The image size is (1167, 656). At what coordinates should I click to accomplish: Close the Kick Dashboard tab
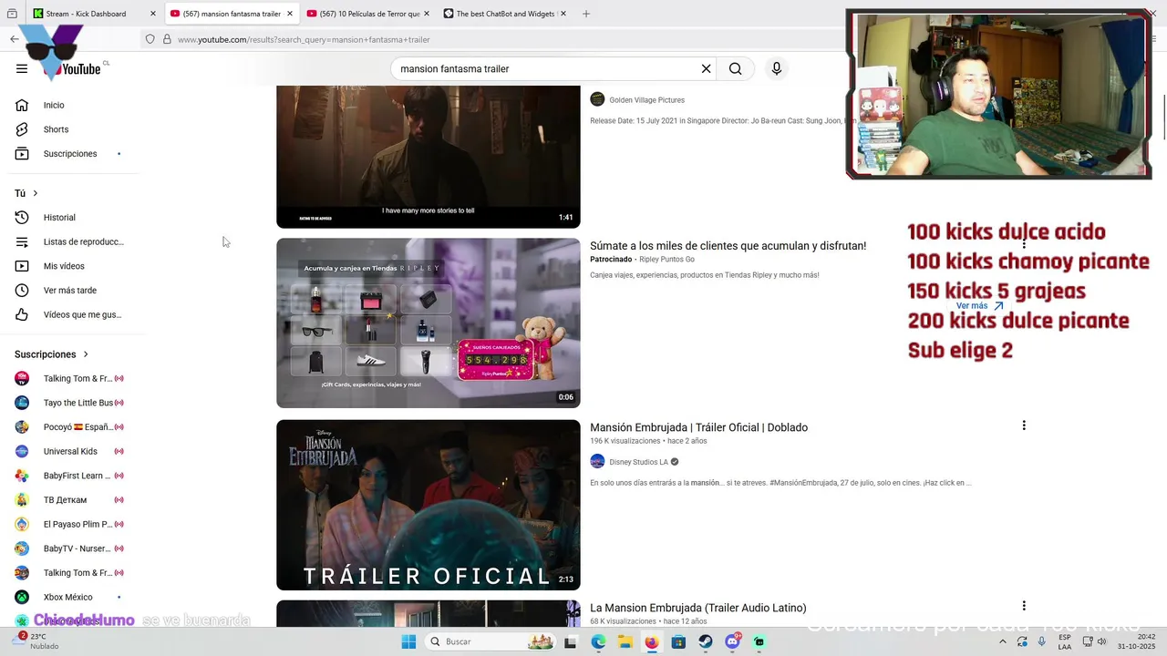point(152,14)
